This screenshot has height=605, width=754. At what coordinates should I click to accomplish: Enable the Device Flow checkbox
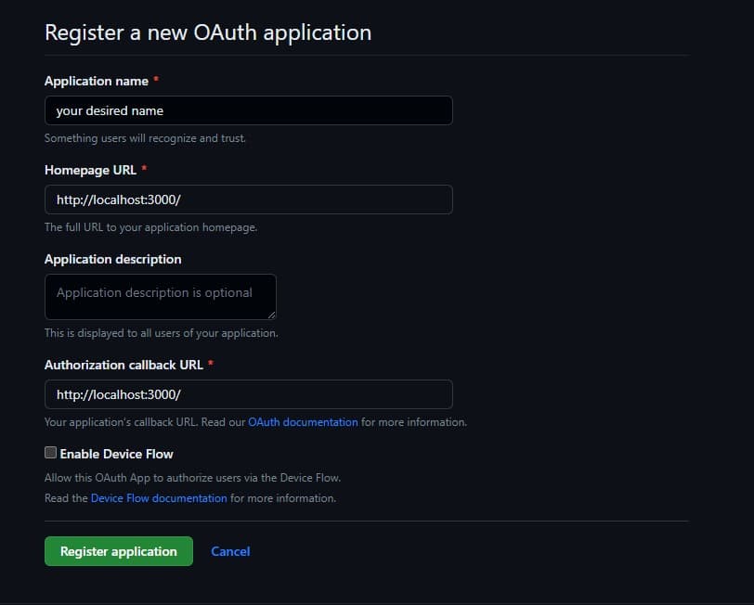50,453
